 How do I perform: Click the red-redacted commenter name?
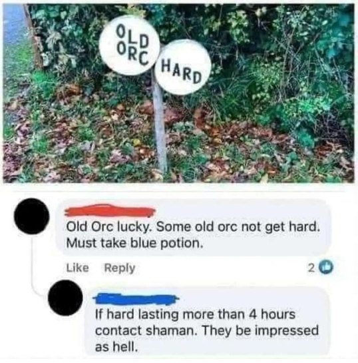[x=110, y=211]
